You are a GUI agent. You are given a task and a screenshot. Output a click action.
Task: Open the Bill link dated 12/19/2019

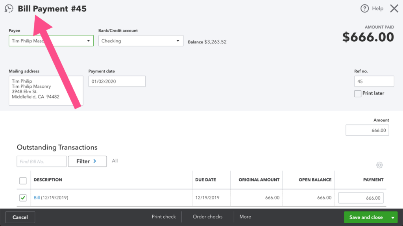37,198
